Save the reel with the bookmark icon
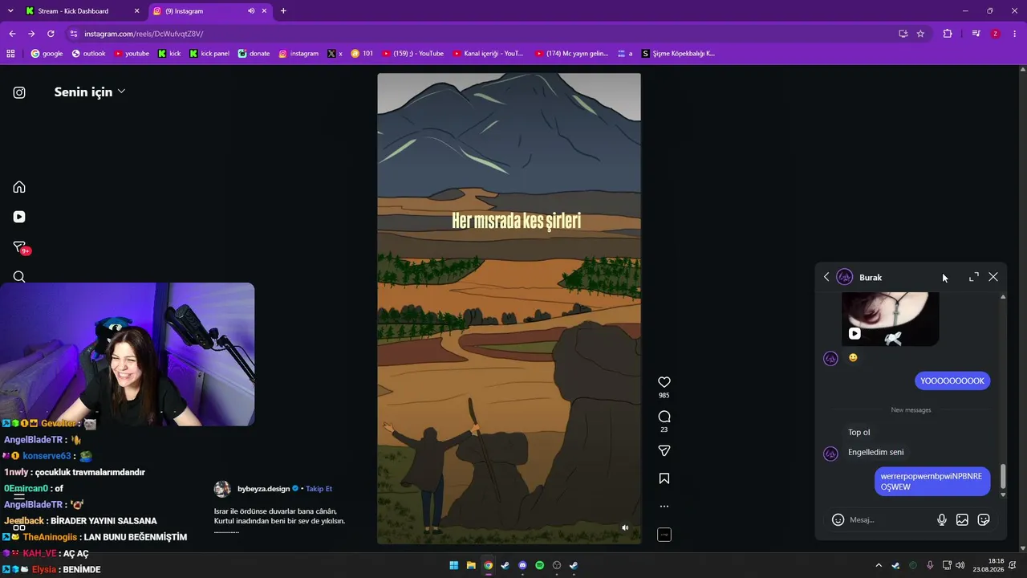Screen dimensions: 1027x578 click(x=664, y=478)
